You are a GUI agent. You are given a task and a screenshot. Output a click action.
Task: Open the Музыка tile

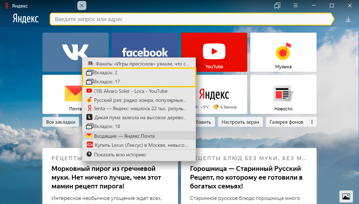283,52
